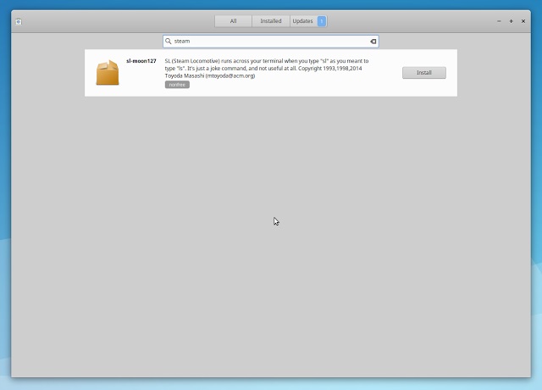Viewport: 542px width, 390px height.
Task: Focus the search field containing "steam"
Action: click(263, 41)
